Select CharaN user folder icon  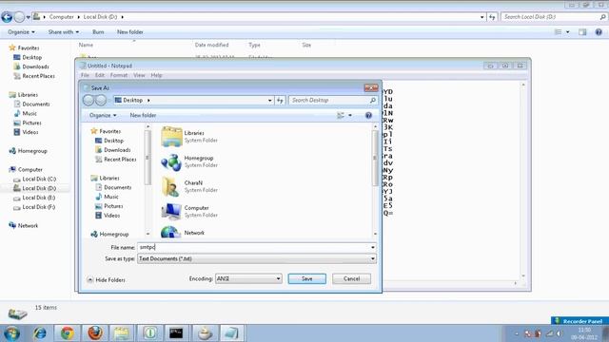click(x=171, y=186)
